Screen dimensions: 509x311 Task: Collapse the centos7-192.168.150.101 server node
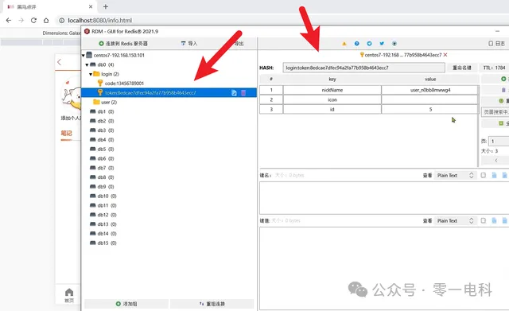tap(83, 56)
